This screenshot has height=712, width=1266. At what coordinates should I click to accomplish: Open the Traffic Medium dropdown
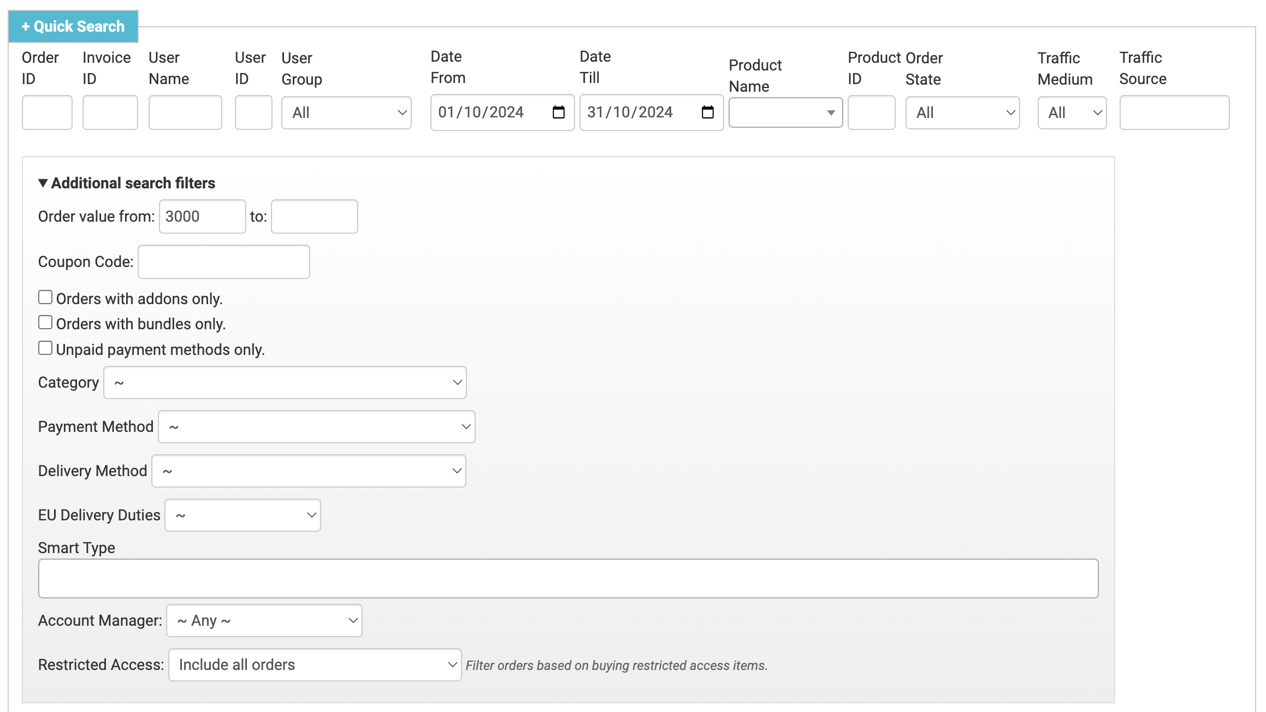point(1072,113)
